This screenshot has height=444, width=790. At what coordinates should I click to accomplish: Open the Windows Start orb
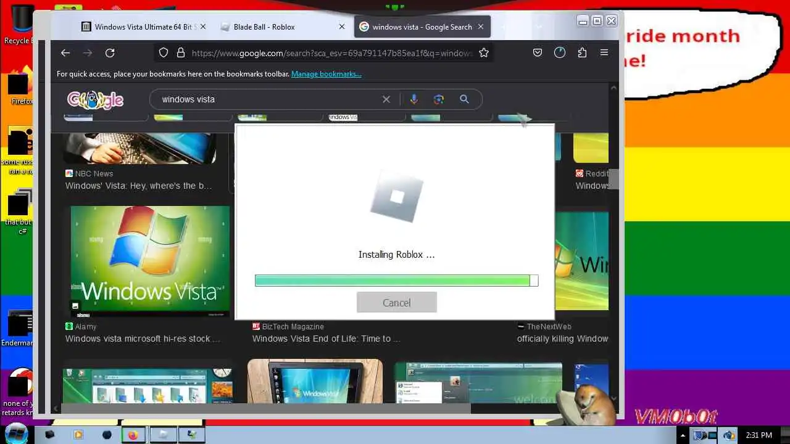point(15,434)
